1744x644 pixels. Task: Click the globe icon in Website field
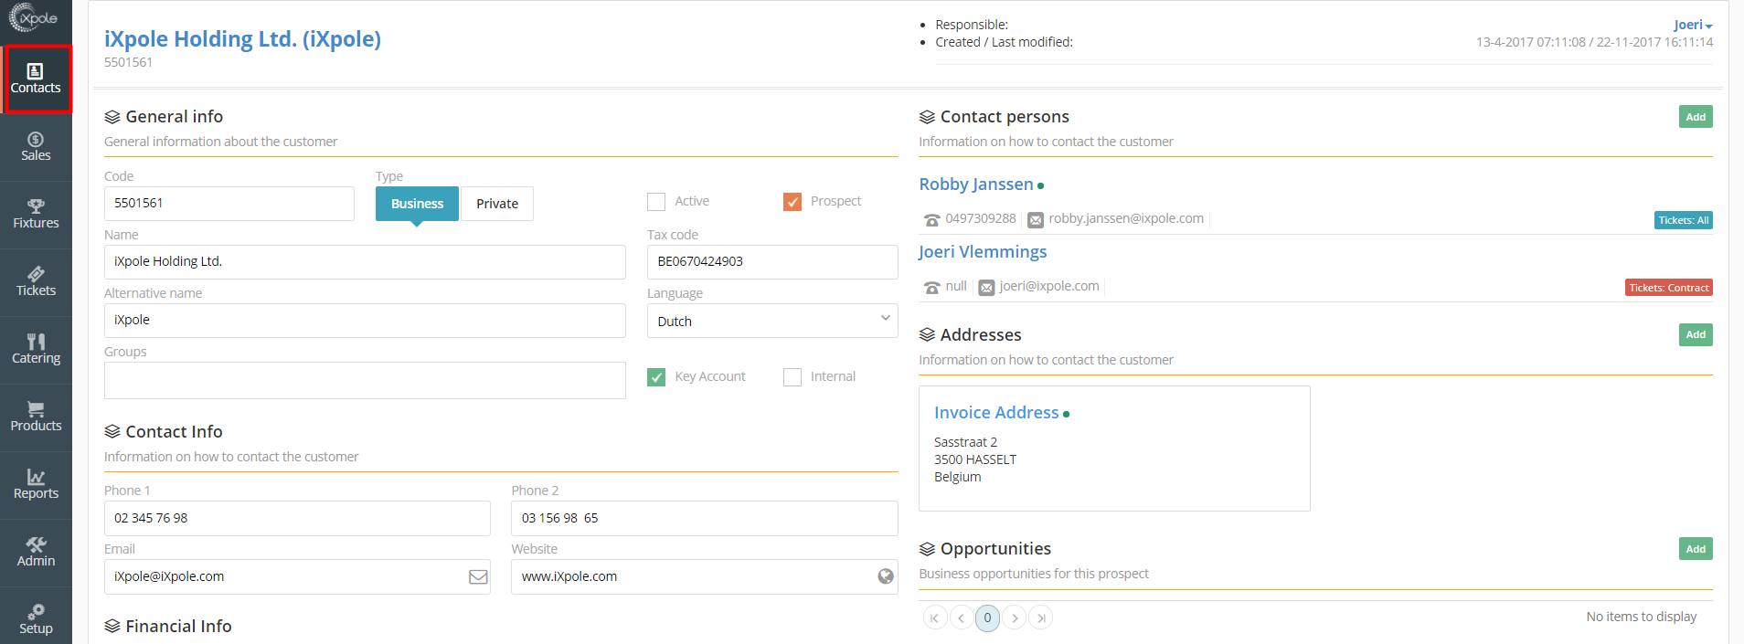coord(886,576)
